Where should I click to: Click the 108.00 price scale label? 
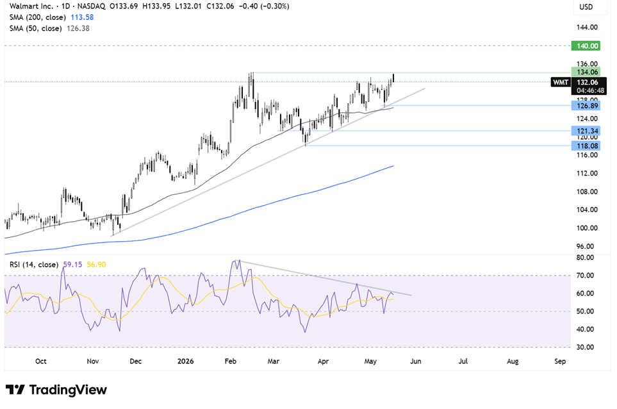[x=587, y=192]
